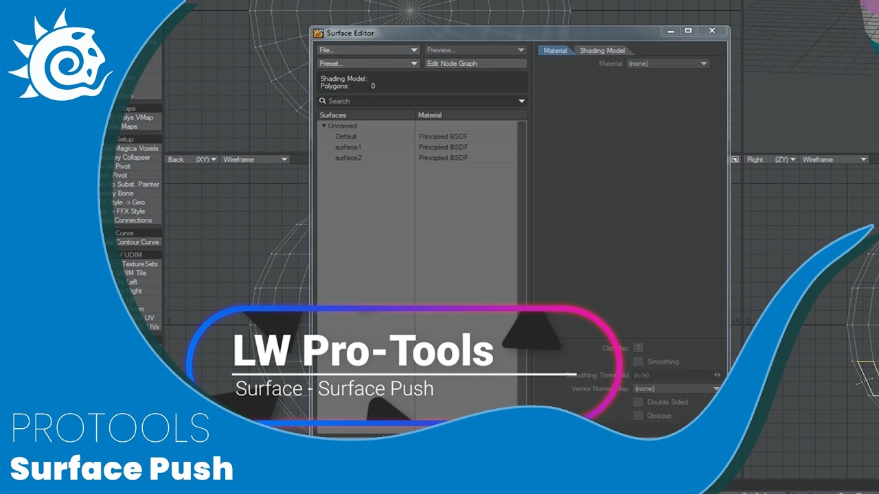The height and width of the screenshot is (494, 879).
Task: Click the maximize-viewport icon beside the Right view
Action: 735,159
